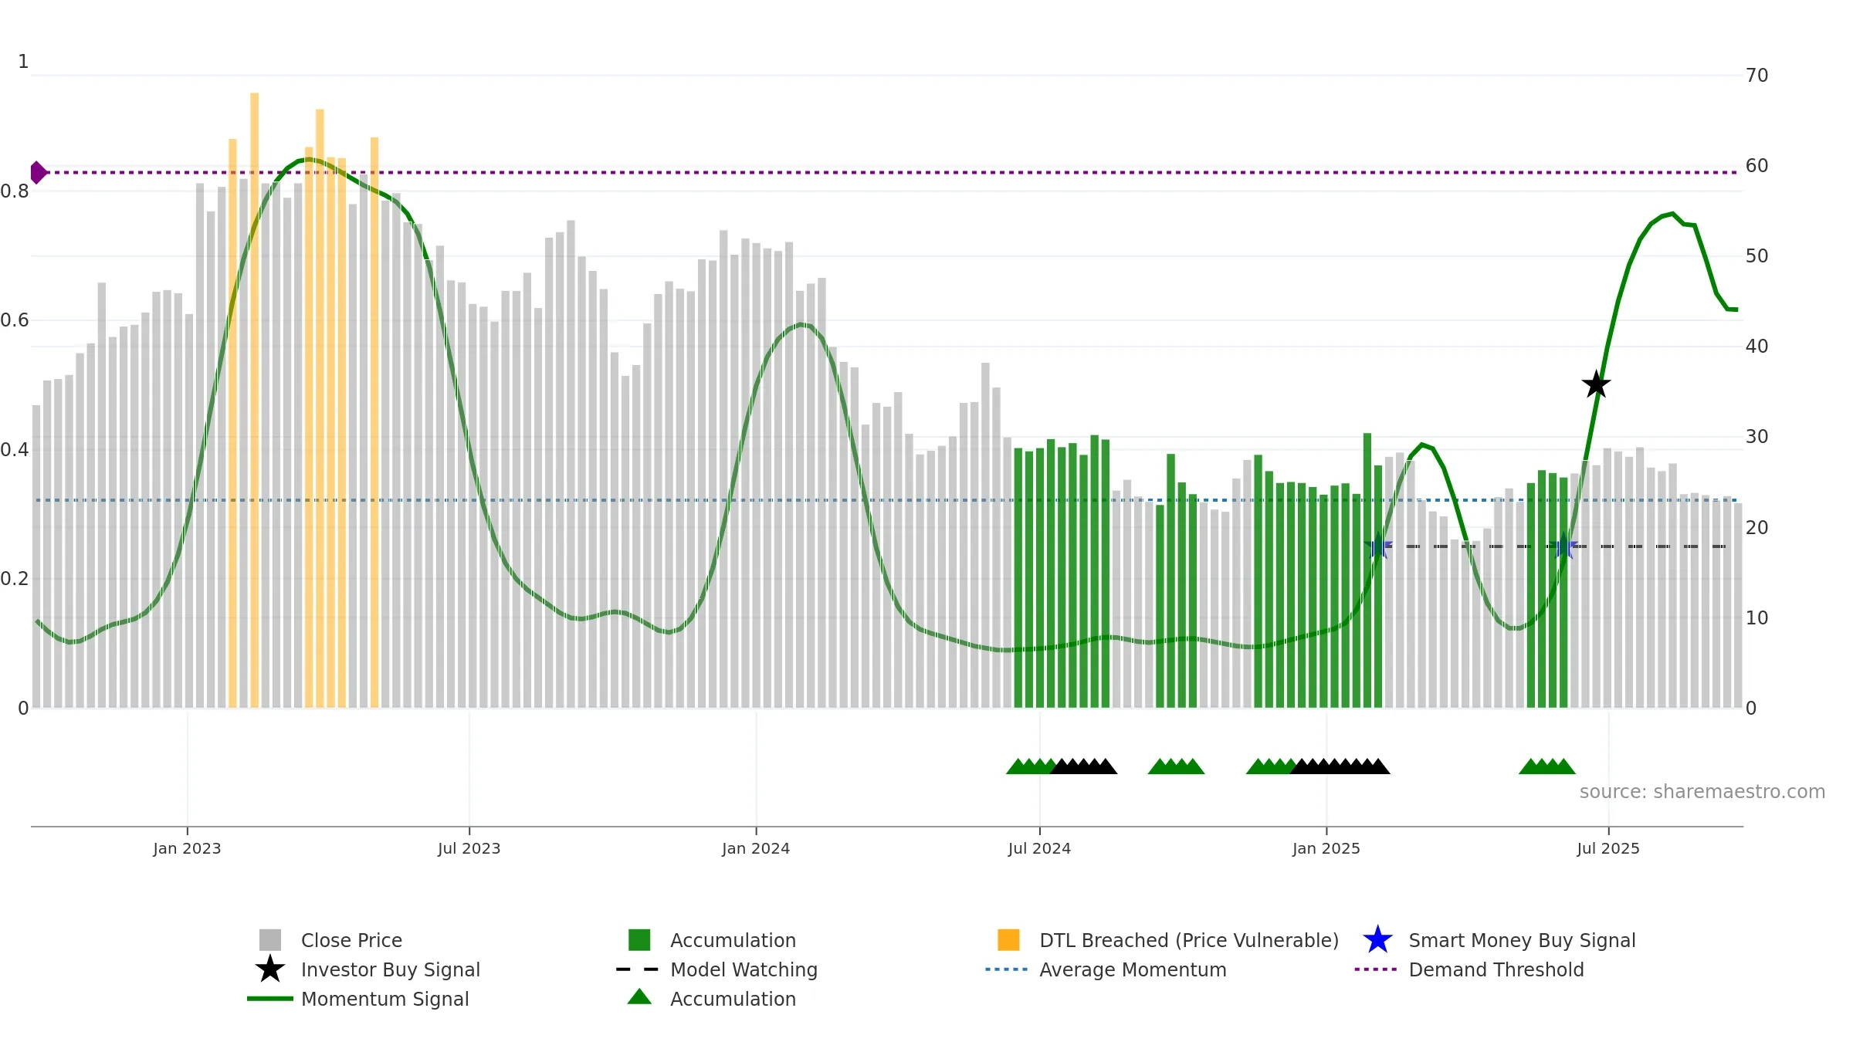
Task: Click the 50 value on right axis
Action: (1757, 256)
